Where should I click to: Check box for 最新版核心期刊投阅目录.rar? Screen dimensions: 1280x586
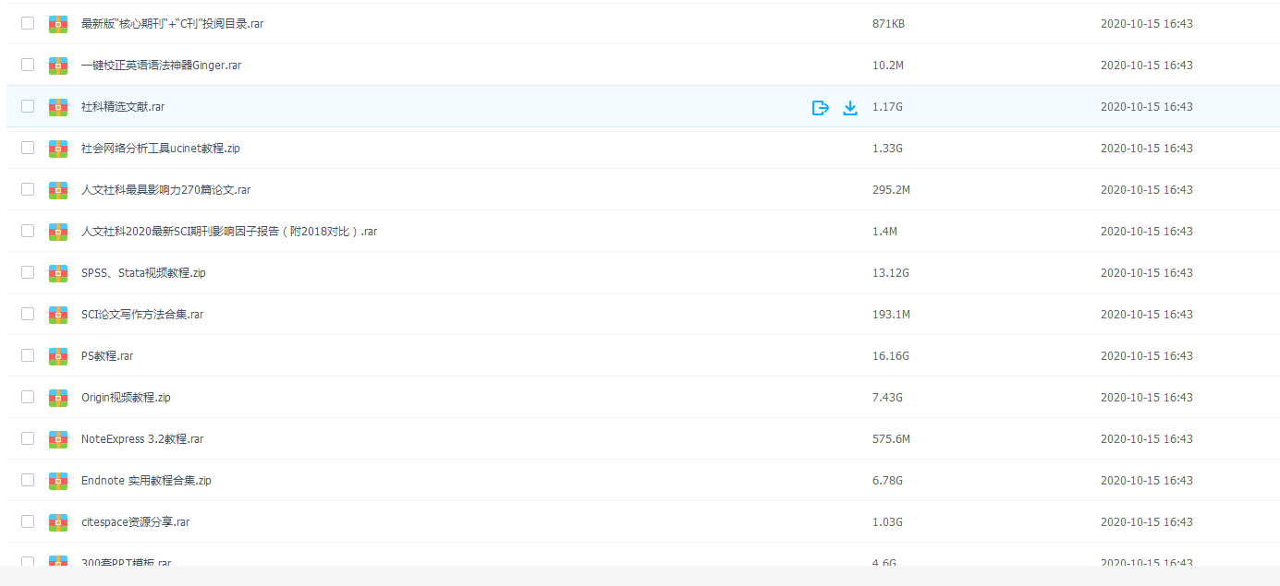click(28, 23)
